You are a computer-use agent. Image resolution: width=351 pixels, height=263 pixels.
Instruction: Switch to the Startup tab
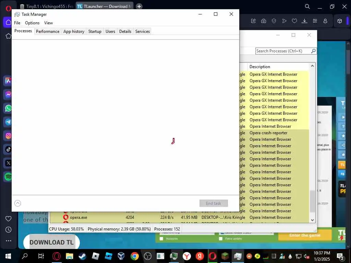[95, 32]
